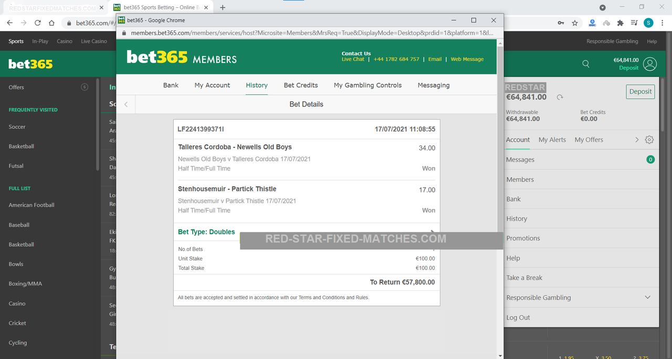Select Boxing/MMA in full list

25,284
